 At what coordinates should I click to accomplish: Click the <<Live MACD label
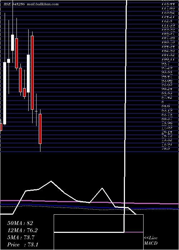point(151,241)
